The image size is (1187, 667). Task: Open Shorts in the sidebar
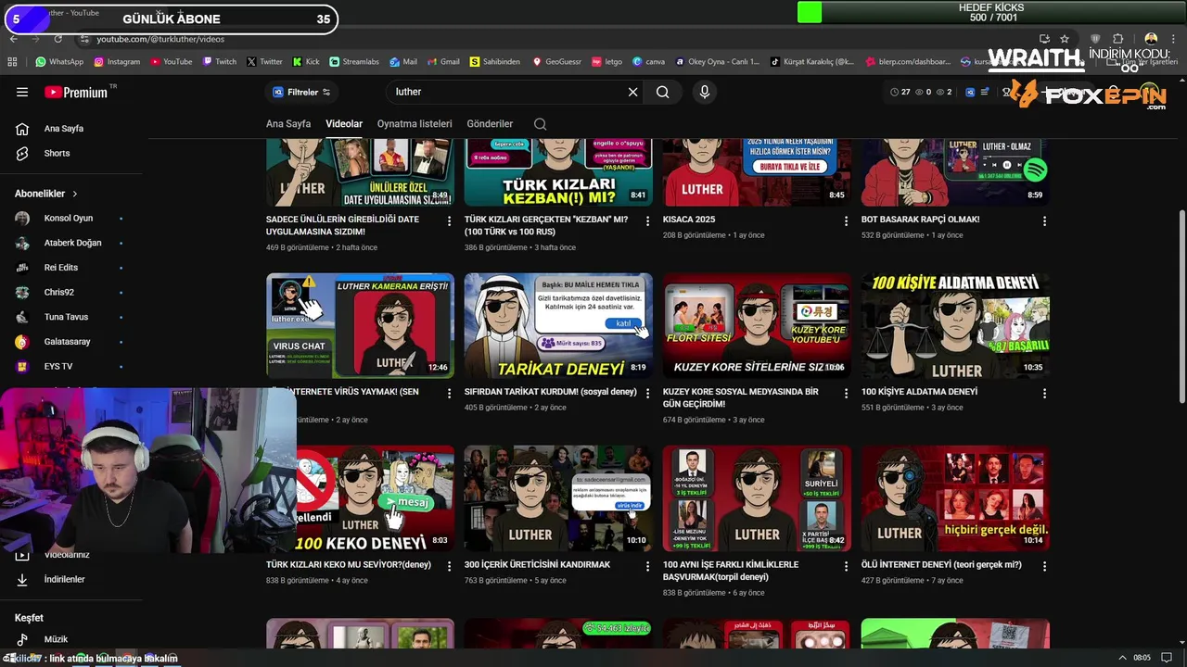[57, 153]
